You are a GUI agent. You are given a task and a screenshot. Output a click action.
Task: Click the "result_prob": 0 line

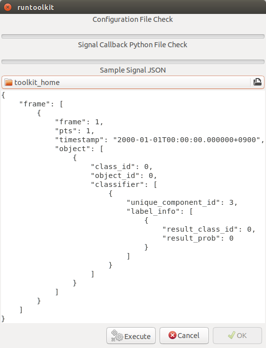coord(197,238)
